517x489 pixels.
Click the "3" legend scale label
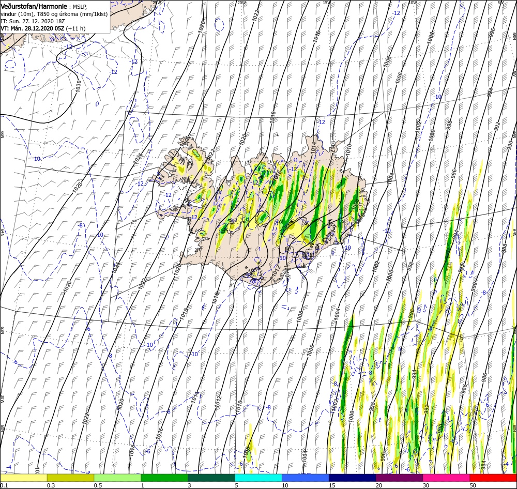click(x=190, y=485)
